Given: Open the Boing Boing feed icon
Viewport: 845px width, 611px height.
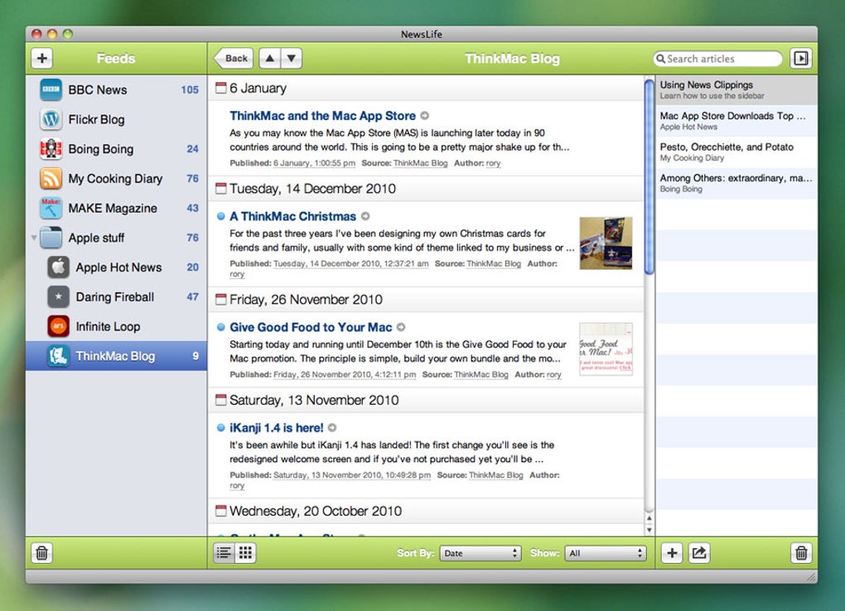Looking at the screenshot, I should (x=51, y=149).
